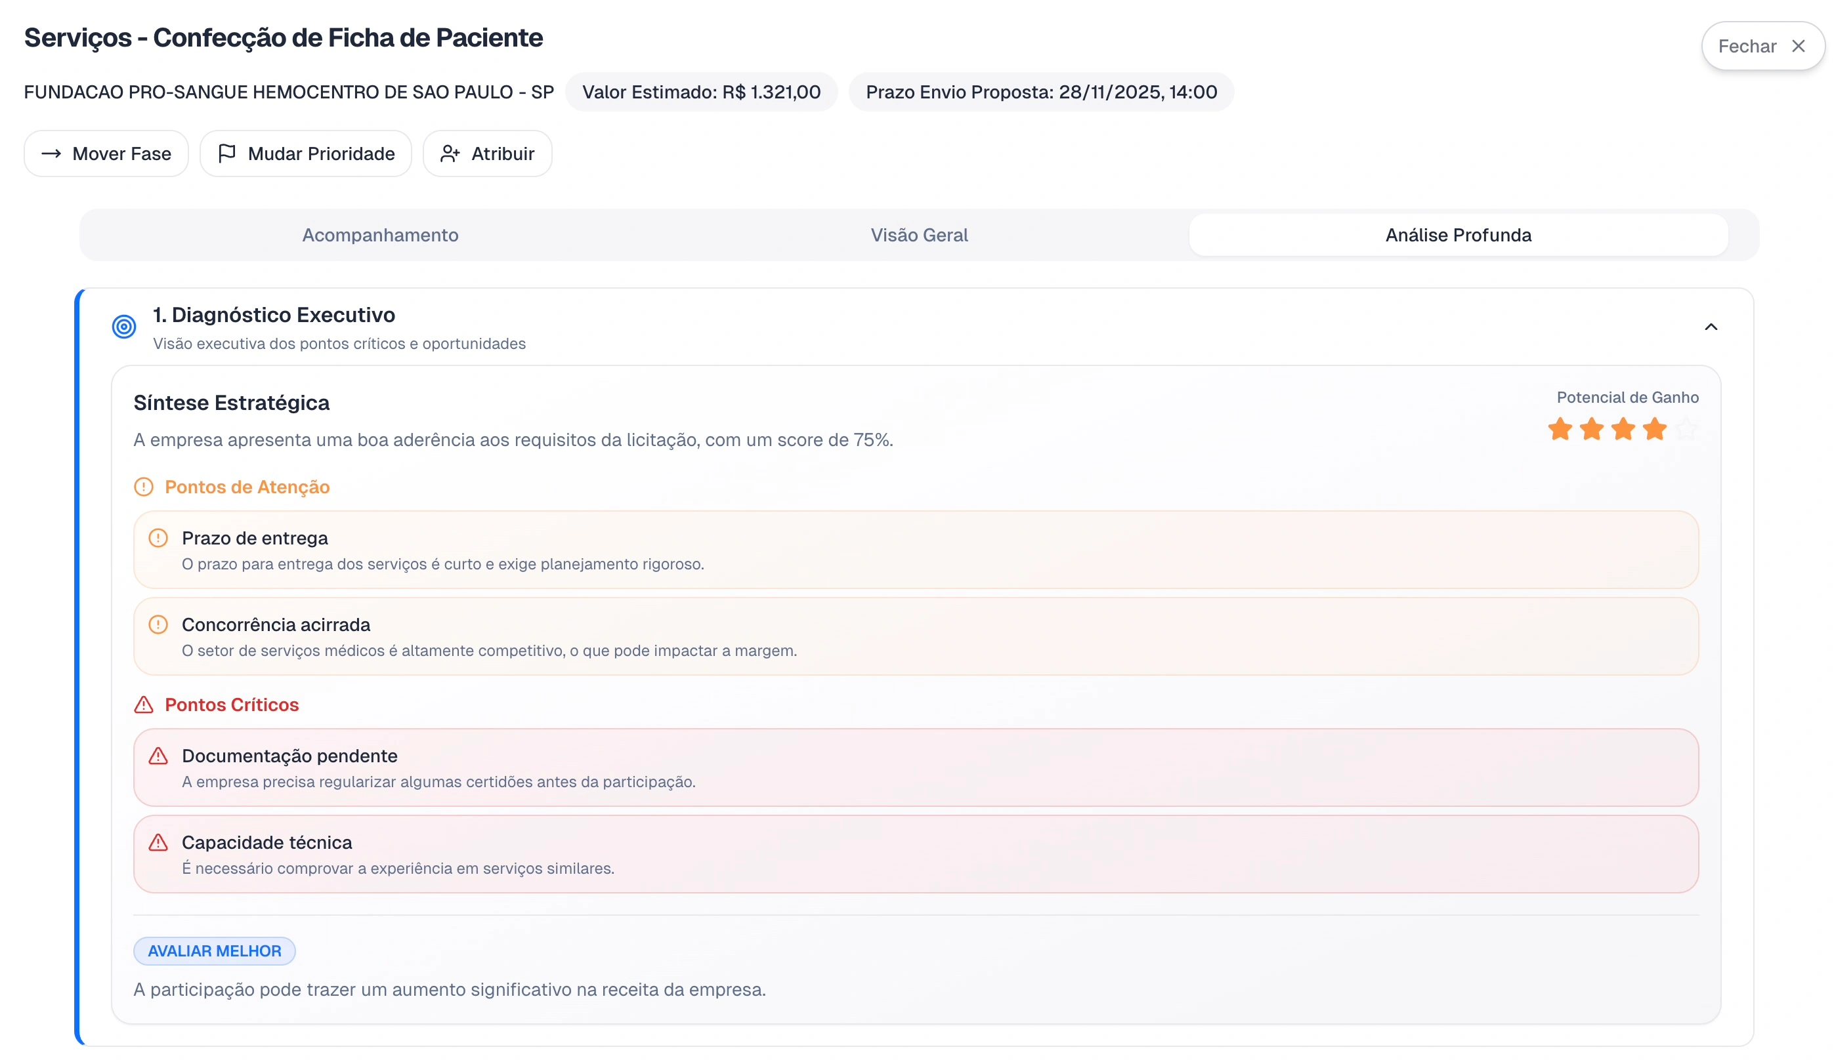This screenshot has width=1834, height=1064.
Task: Click the warning circle icon beside Pontos de Atenção
Action: [x=144, y=487]
